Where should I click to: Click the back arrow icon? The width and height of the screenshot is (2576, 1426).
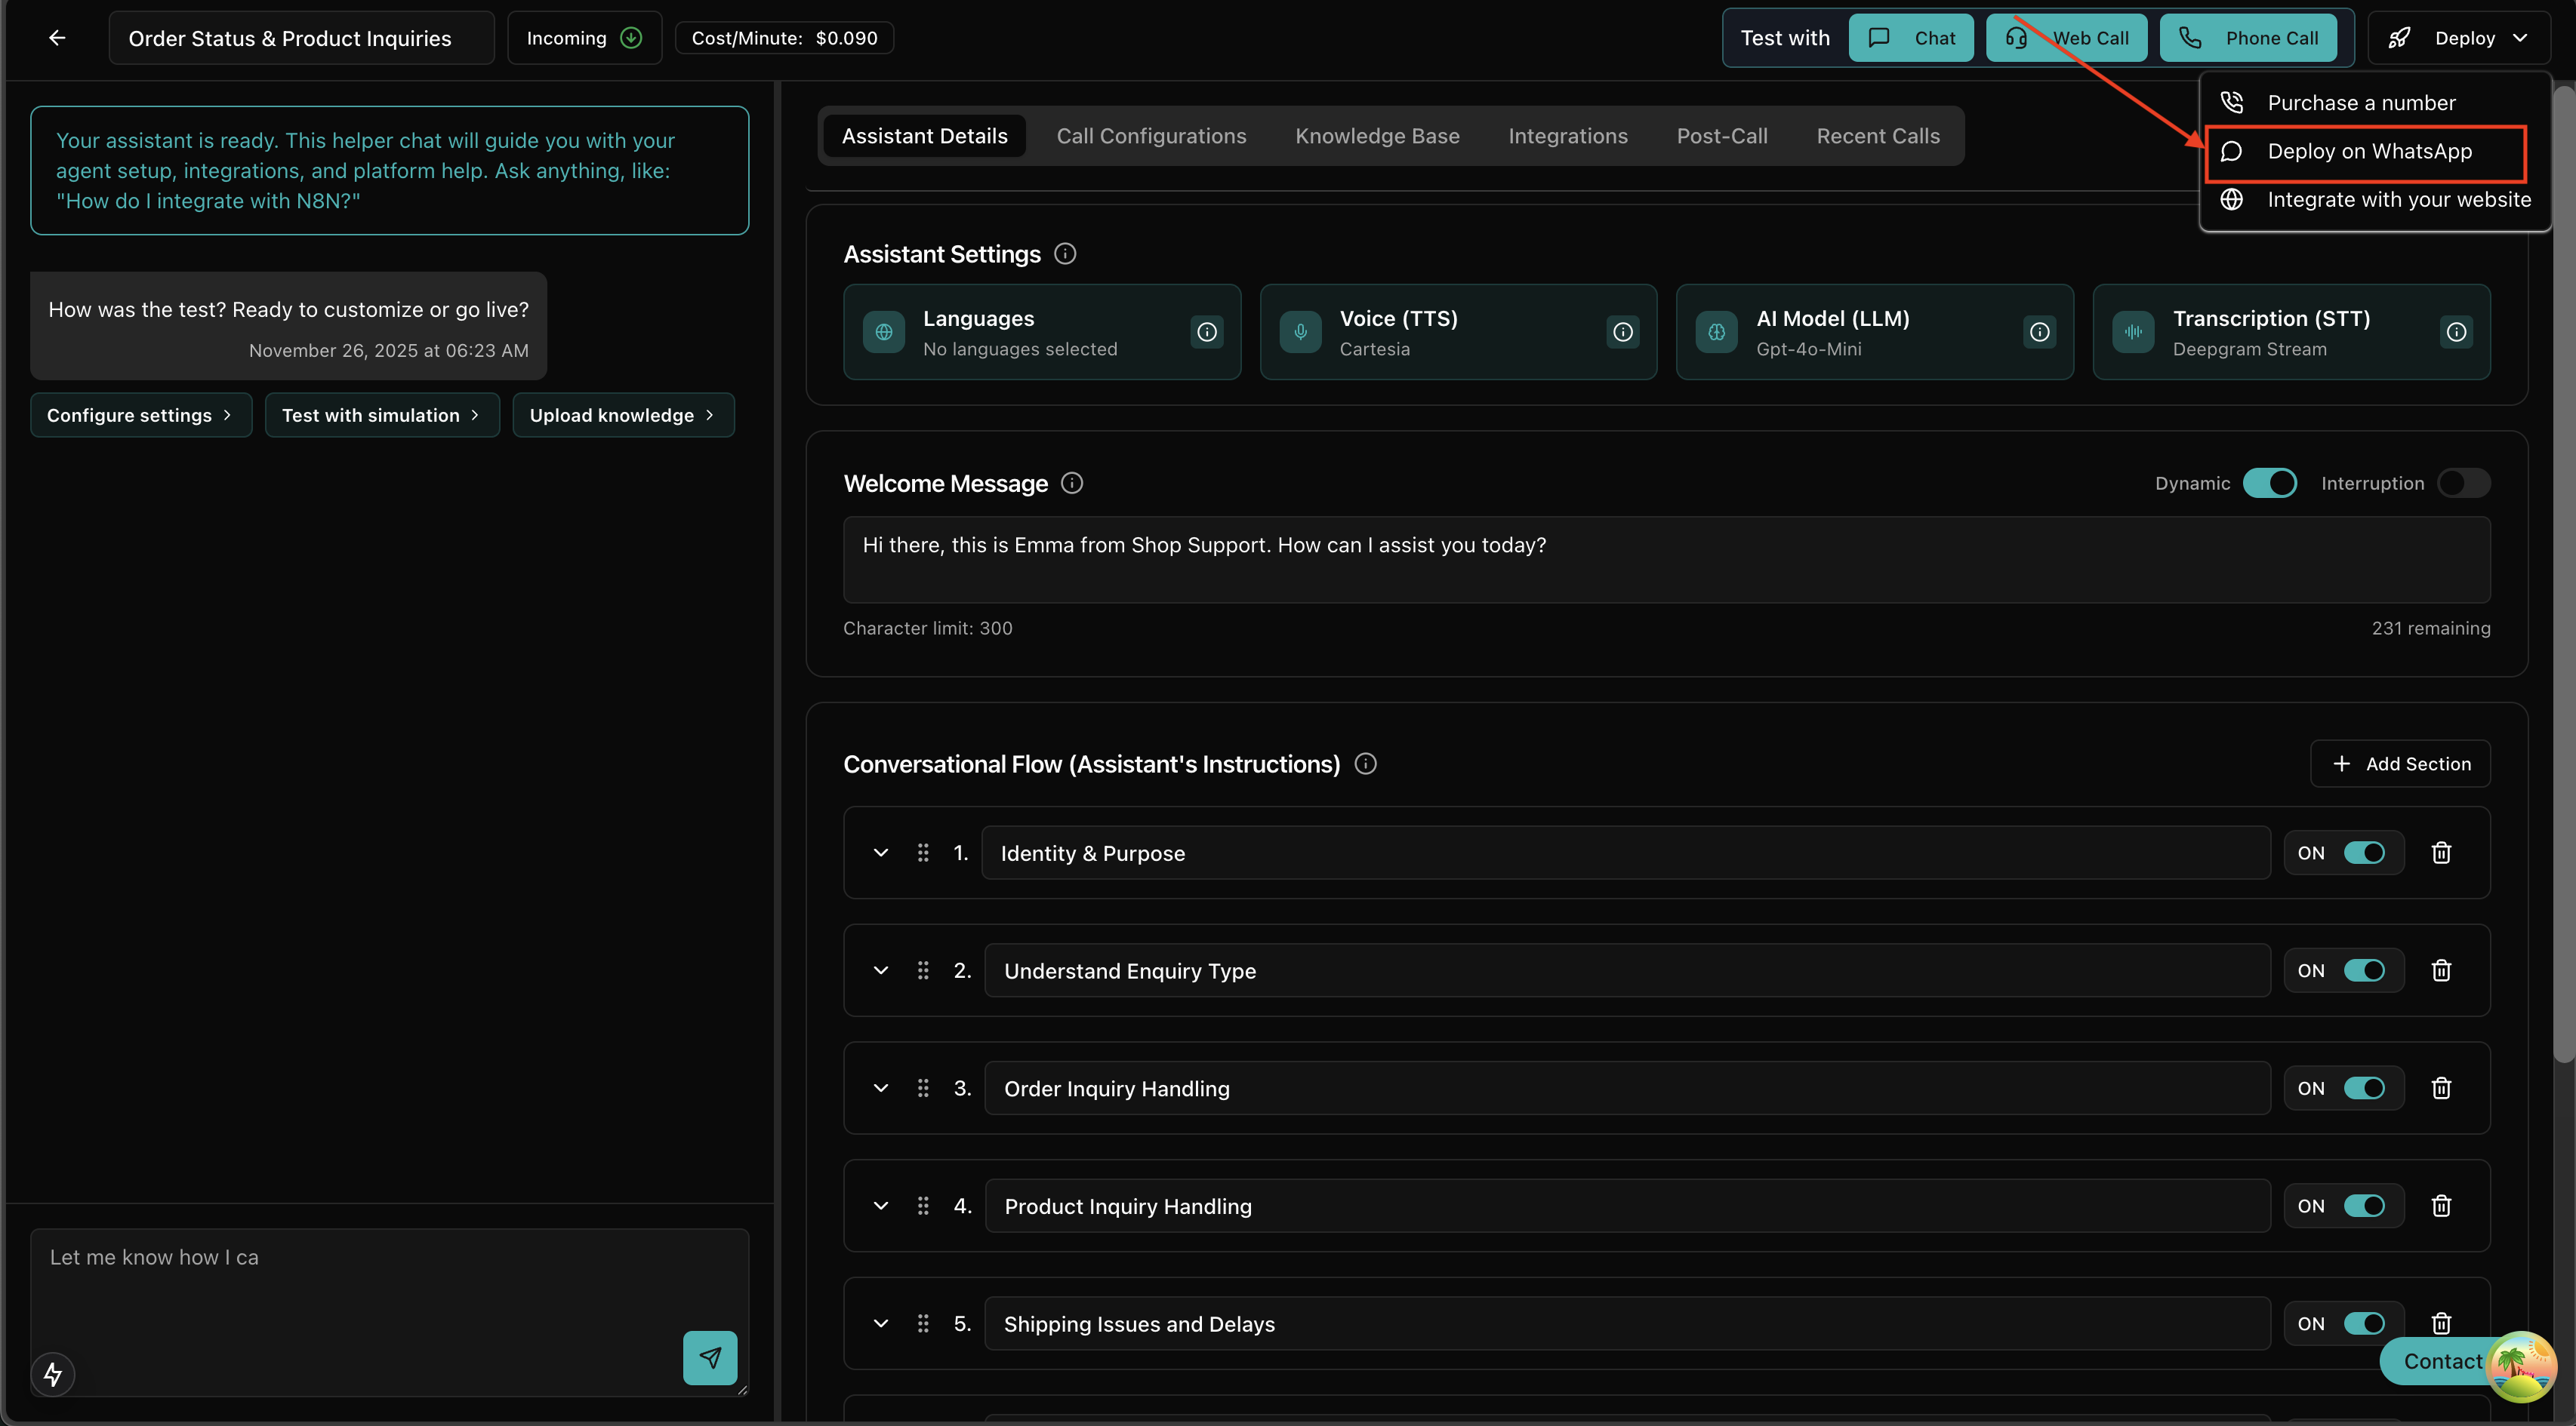coord(57,38)
